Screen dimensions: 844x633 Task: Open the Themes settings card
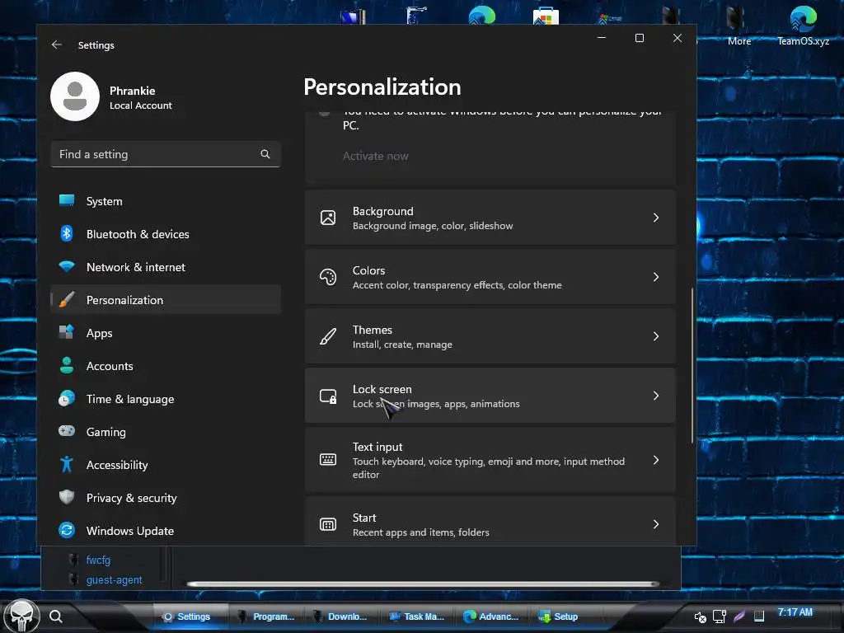pyautogui.click(x=490, y=336)
